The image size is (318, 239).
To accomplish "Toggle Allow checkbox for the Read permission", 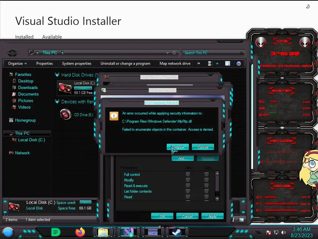I will 188,197.
